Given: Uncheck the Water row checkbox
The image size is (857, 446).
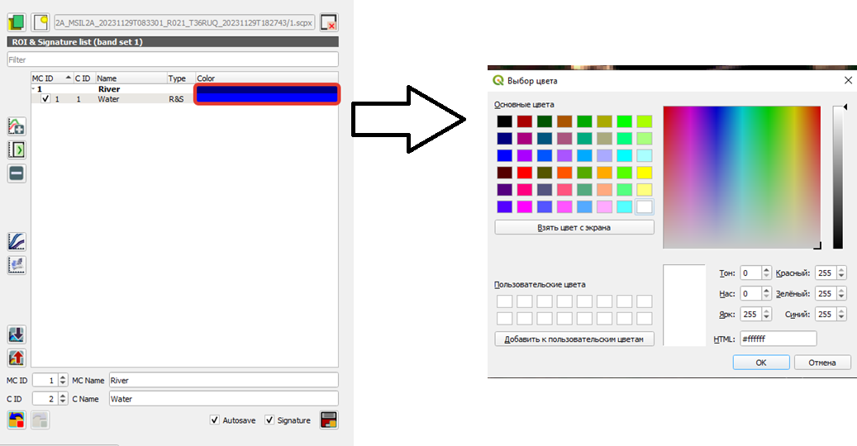Looking at the screenshot, I should pyautogui.click(x=45, y=99).
